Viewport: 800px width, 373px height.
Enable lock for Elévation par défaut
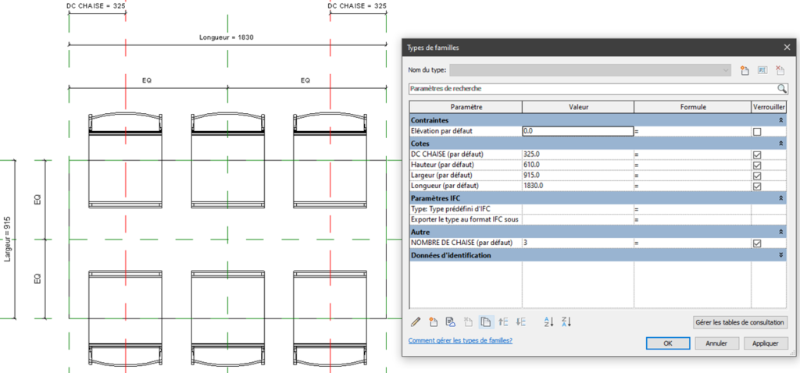click(756, 132)
